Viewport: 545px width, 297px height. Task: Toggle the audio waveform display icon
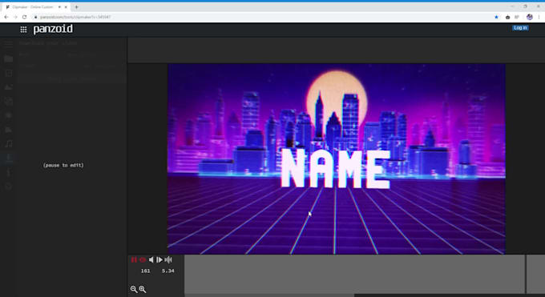168,260
